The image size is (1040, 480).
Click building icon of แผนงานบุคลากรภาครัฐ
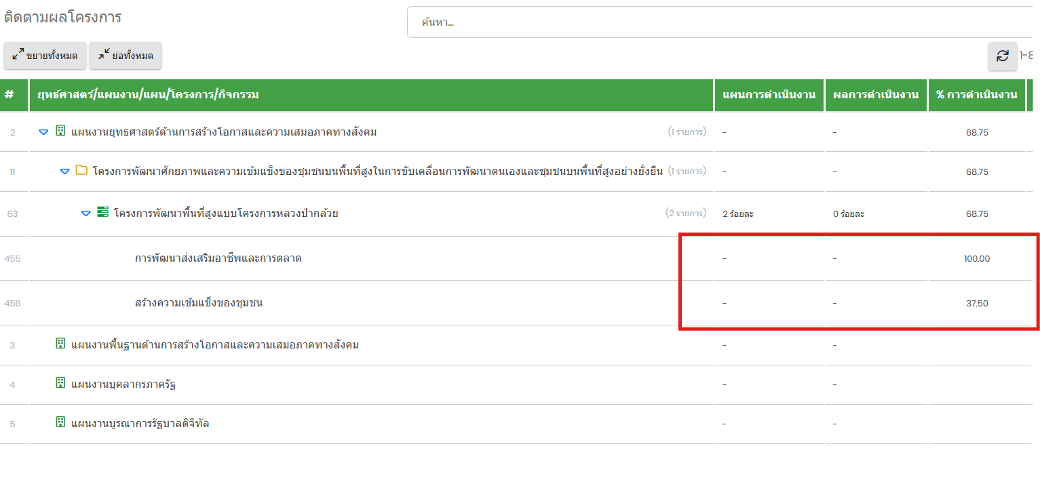point(60,384)
